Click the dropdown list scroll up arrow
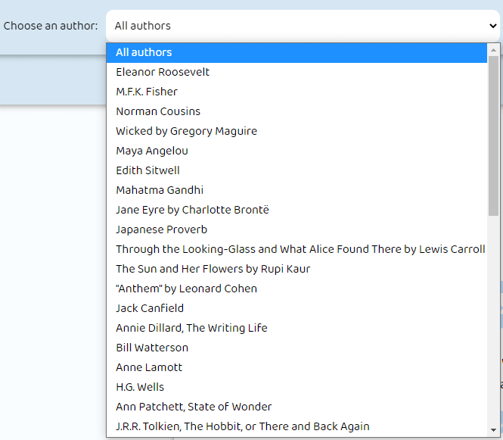Image resolution: width=503 pixels, height=440 pixels. tap(493, 50)
